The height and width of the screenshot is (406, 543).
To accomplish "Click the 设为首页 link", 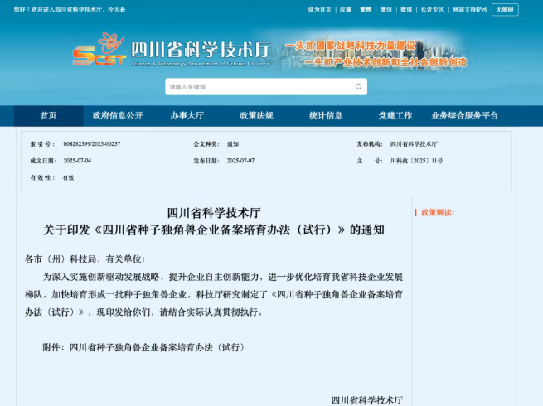I will pos(319,10).
